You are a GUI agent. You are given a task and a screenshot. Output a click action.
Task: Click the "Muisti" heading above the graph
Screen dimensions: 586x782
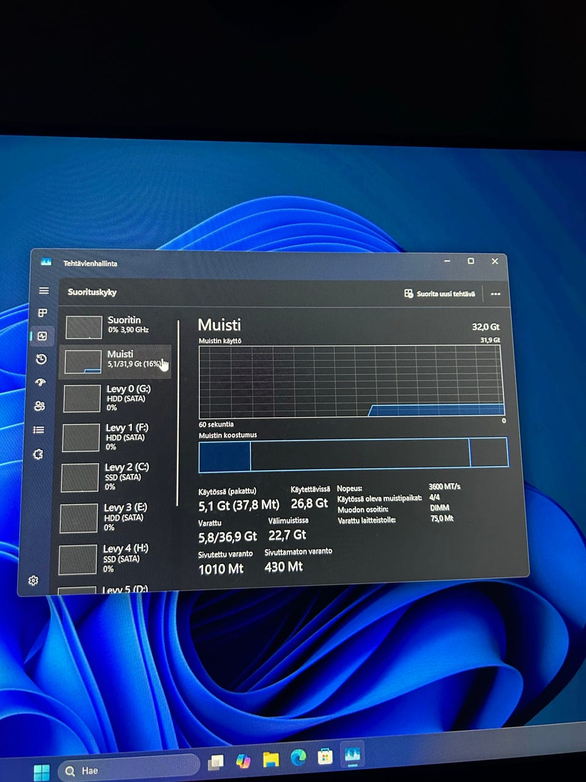click(220, 325)
